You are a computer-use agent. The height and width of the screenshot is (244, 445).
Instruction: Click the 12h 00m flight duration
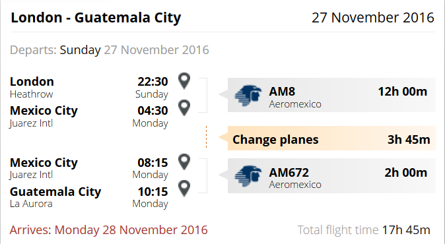(403, 92)
